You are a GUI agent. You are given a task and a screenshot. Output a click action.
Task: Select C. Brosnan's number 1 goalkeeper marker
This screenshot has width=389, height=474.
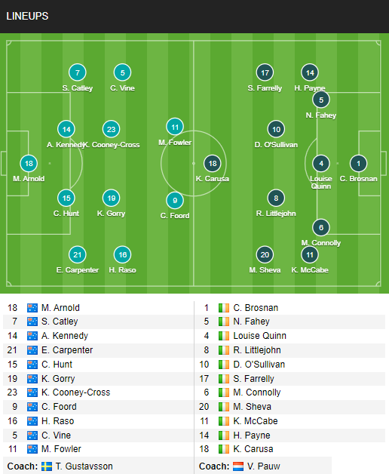point(359,164)
